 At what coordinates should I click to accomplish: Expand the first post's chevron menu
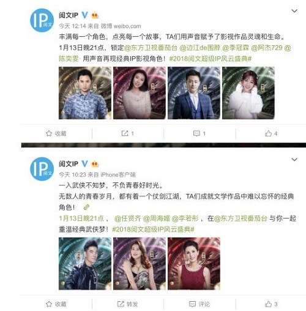[x=294, y=11]
